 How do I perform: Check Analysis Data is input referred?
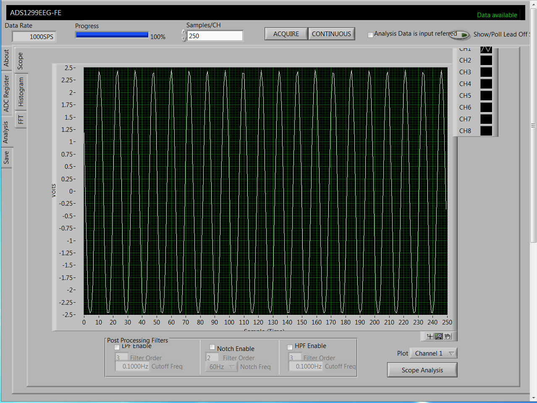(x=370, y=35)
